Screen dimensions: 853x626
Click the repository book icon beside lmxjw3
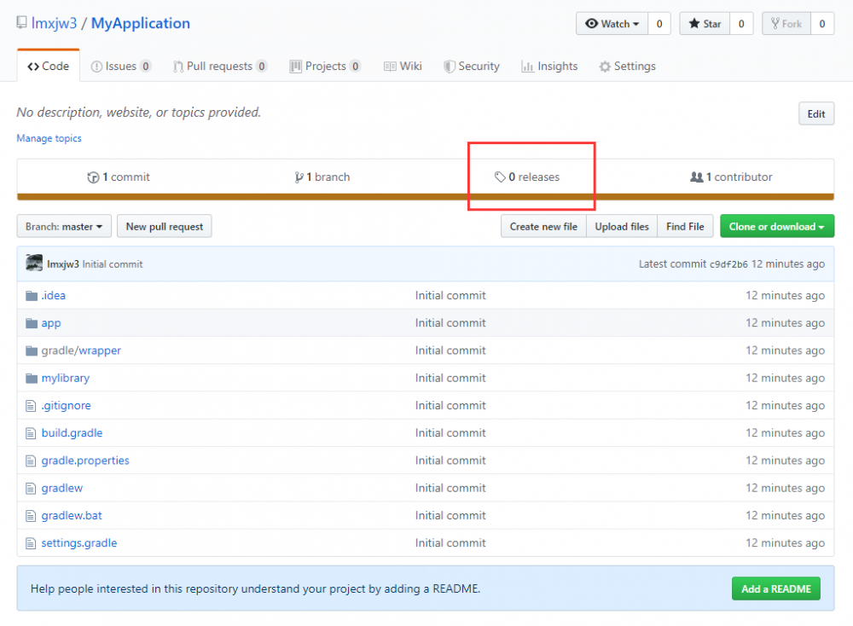[21, 23]
